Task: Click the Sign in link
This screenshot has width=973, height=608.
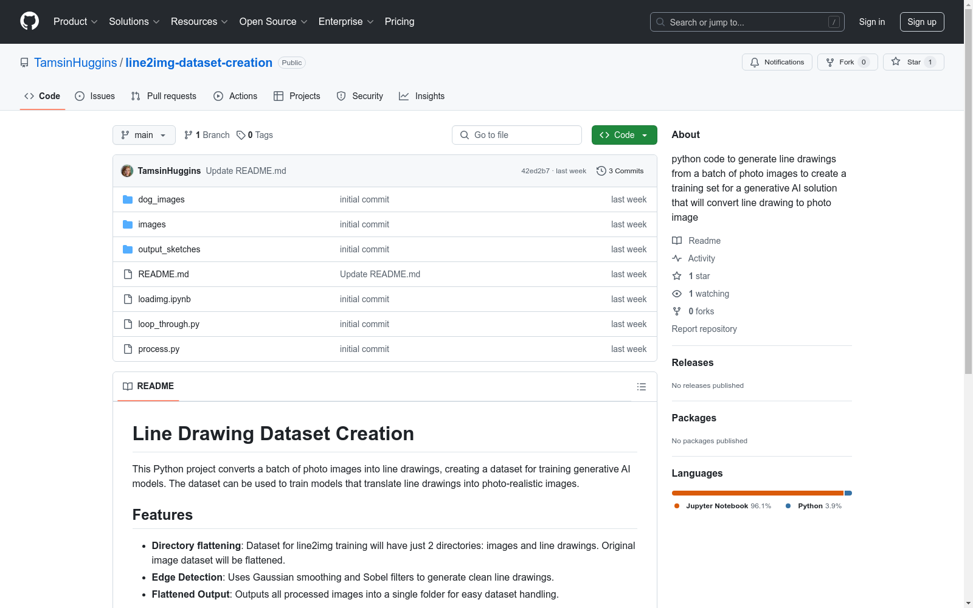Action: click(x=872, y=22)
